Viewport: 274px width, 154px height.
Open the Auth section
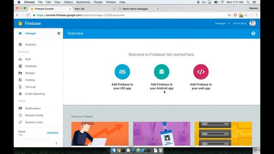pyautogui.click(x=28, y=59)
